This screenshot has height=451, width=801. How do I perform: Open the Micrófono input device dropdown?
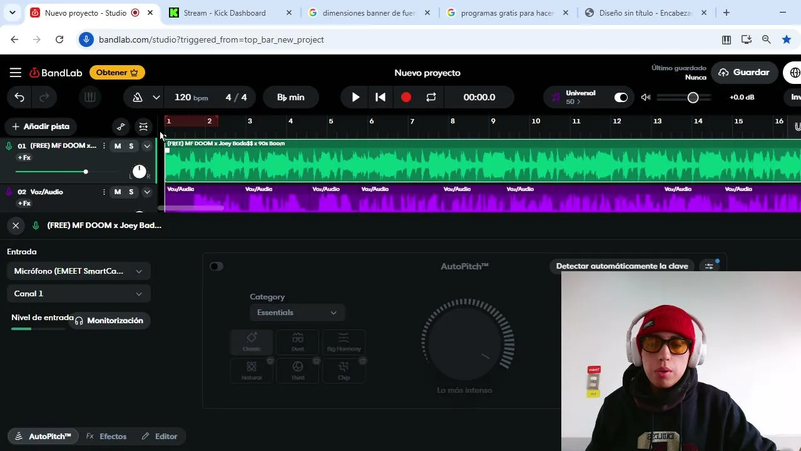pyautogui.click(x=79, y=271)
